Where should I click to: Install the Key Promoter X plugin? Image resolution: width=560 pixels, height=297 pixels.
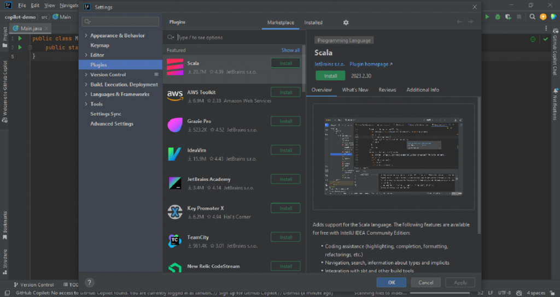click(285, 208)
